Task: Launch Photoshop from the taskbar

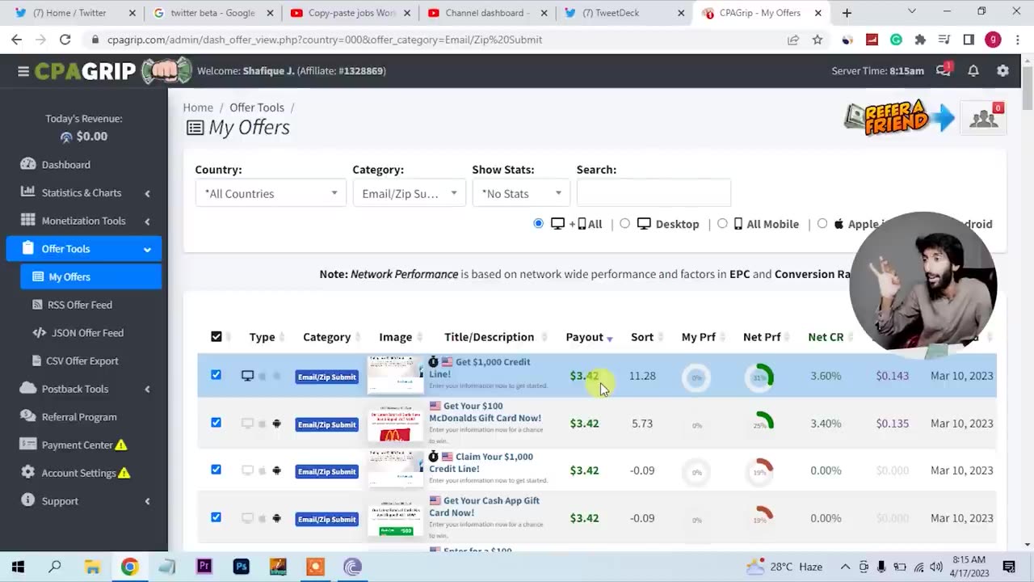Action: (241, 567)
